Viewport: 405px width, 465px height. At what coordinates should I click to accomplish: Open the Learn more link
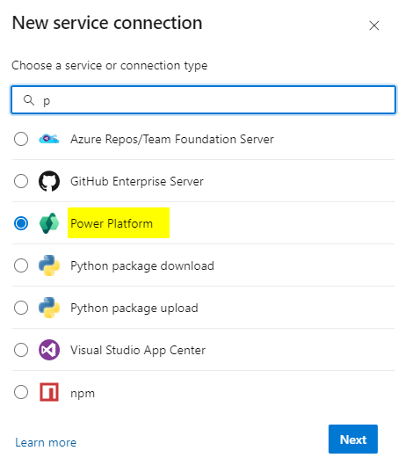coord(46,442)
